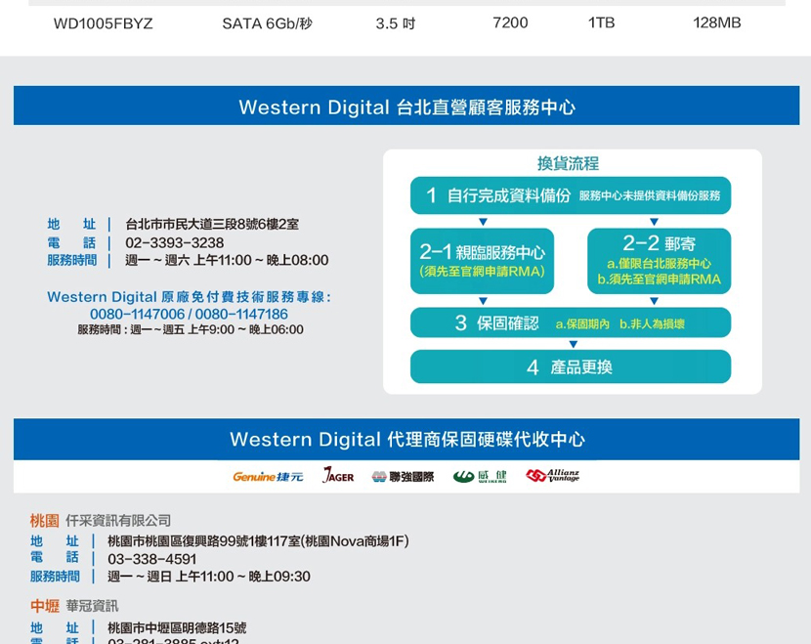Select step 2-2 郵寄 box
This screenshot has height=644, width=811.
coord(659,261)
